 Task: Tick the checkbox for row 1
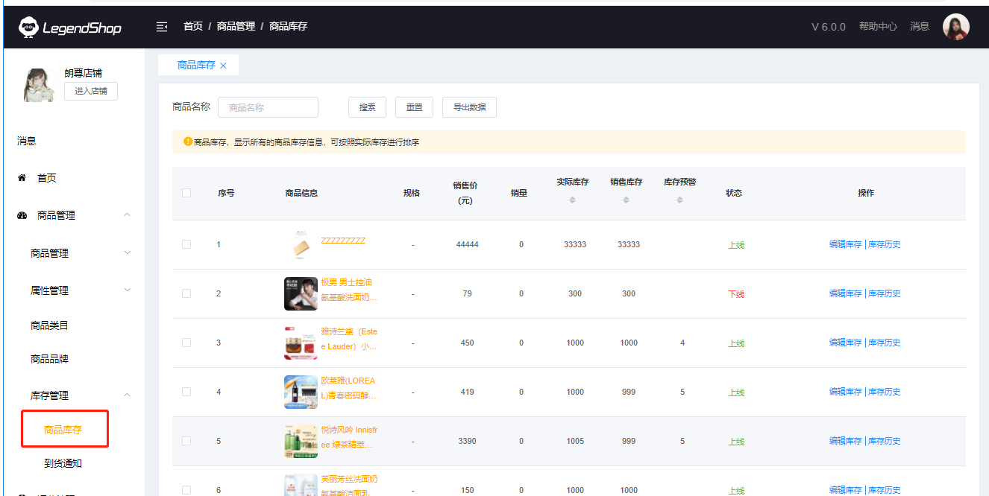(x=186, y=244)
